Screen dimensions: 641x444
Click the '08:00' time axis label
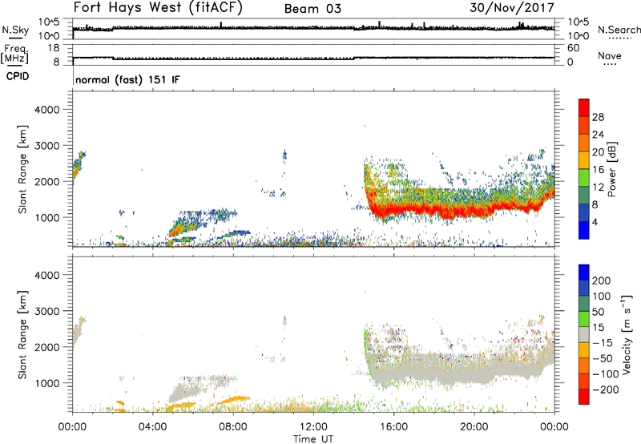pyautogui.click(x=233, y=427)
